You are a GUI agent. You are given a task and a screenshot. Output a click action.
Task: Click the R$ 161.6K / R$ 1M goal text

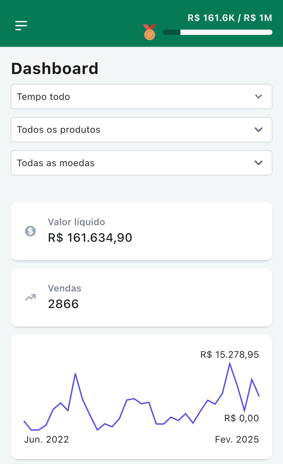pos(230,18)
